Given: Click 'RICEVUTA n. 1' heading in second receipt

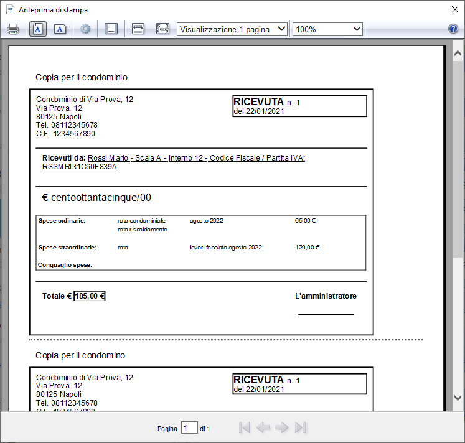Looking at the screenshot, I should tap(266, 380).
